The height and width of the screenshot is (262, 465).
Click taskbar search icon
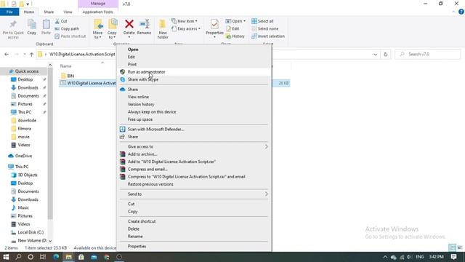click(x=18, y=257)
